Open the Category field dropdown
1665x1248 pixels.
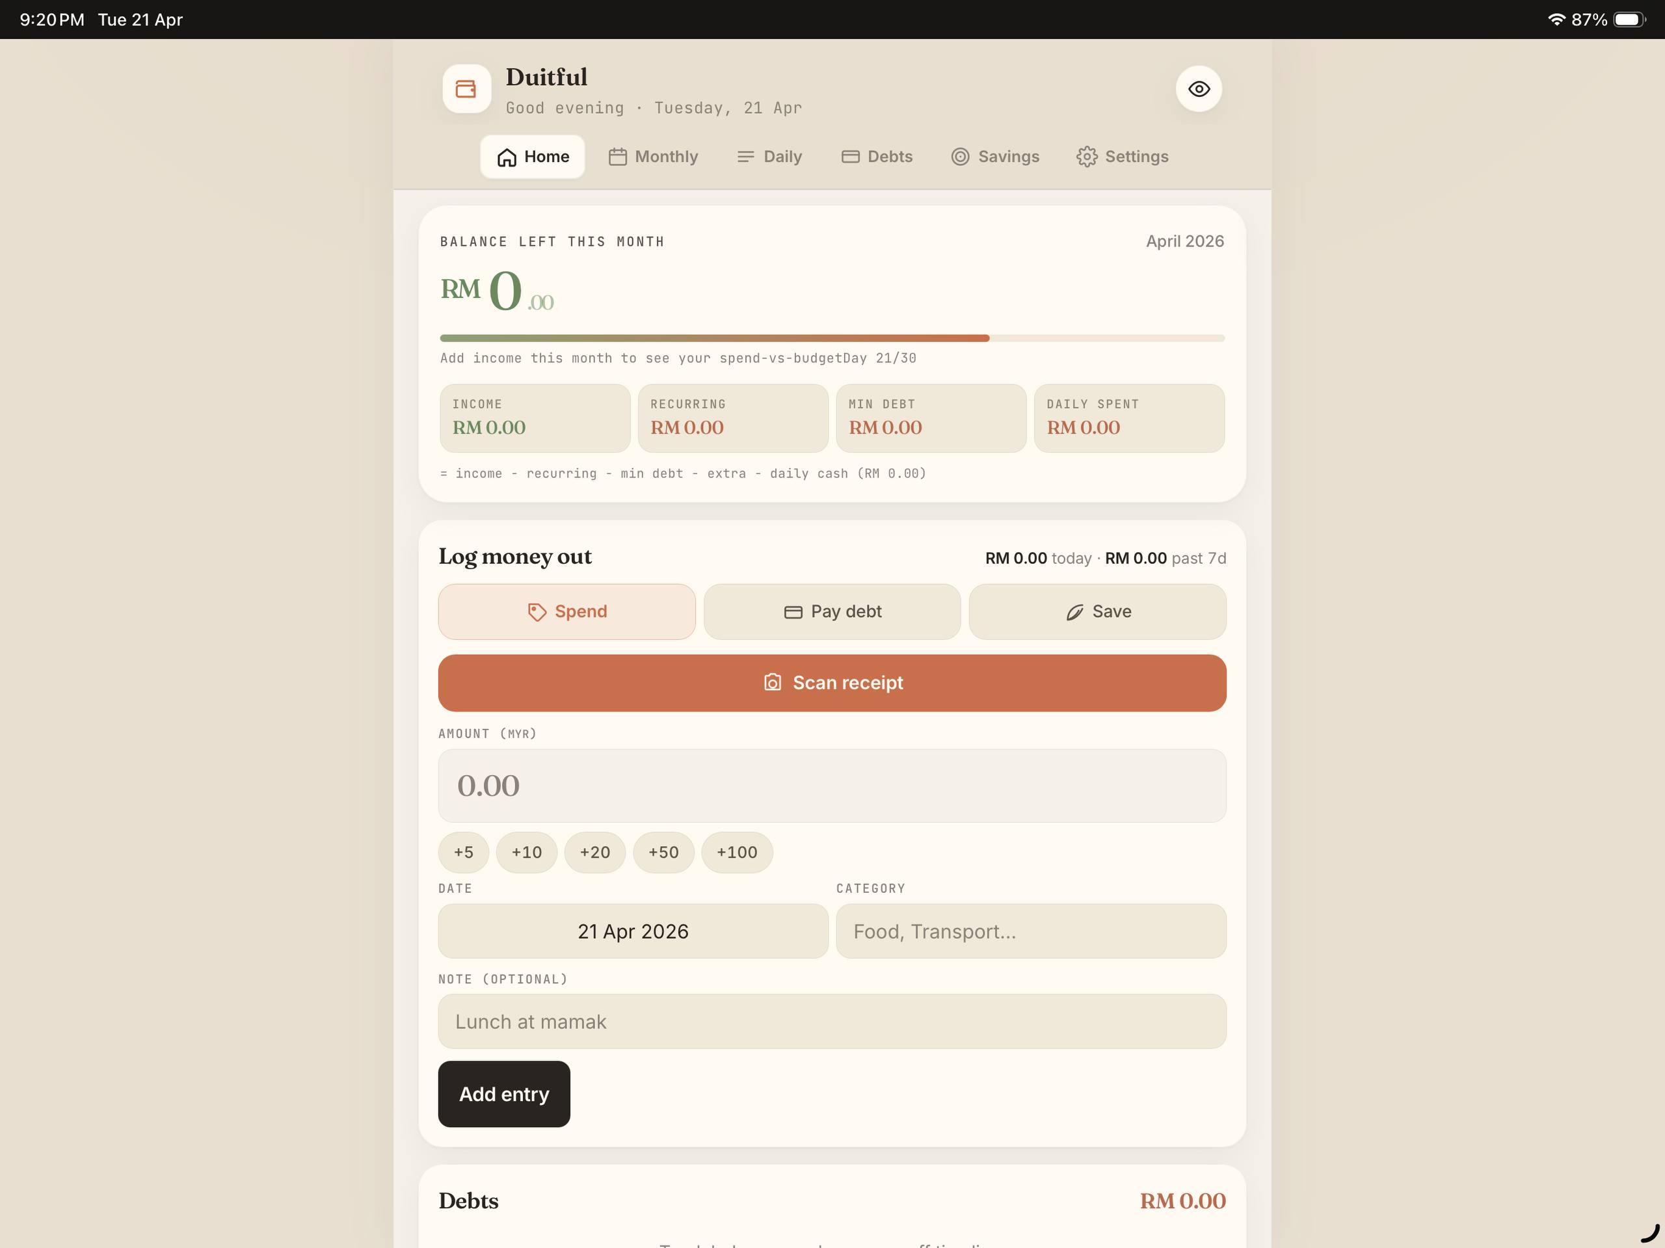pyautogui.click(x=1030, y=931)
